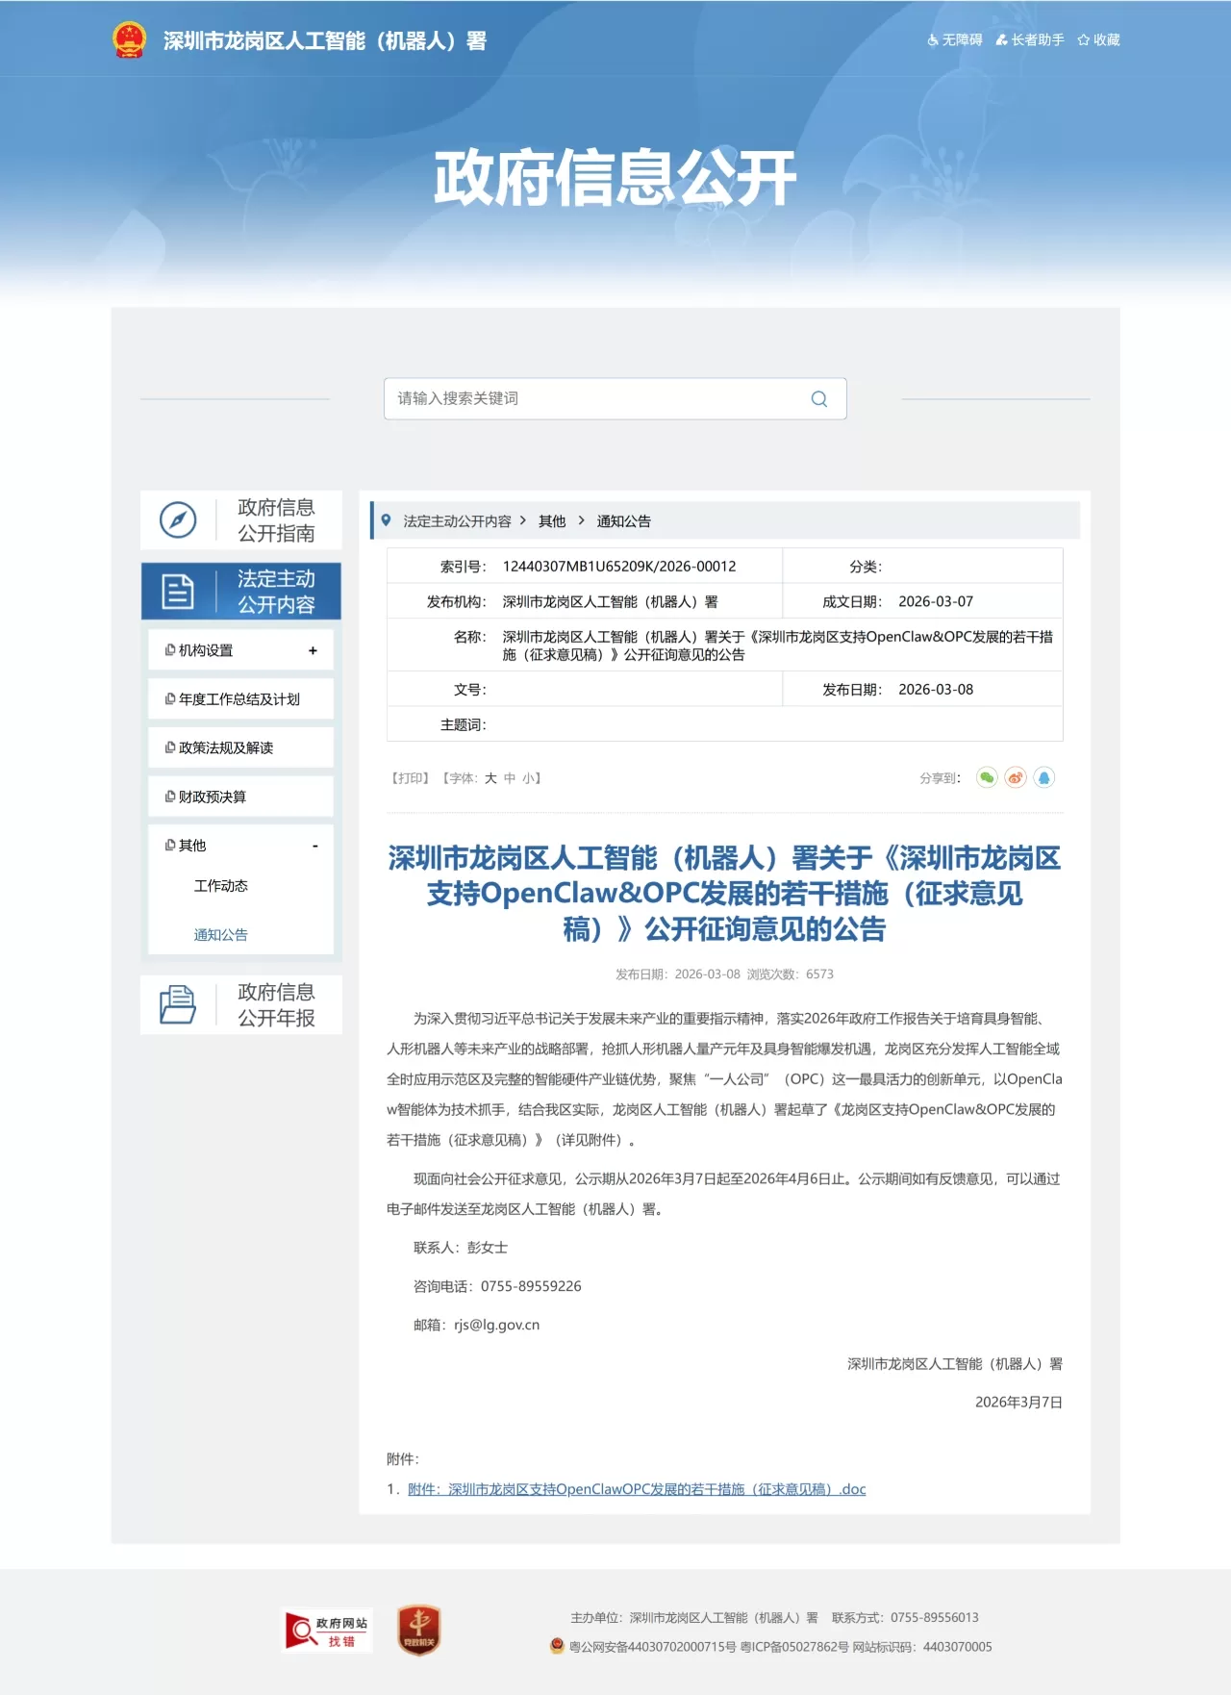Click index number 12440307MB1U65209K/2026-00012

619,567
